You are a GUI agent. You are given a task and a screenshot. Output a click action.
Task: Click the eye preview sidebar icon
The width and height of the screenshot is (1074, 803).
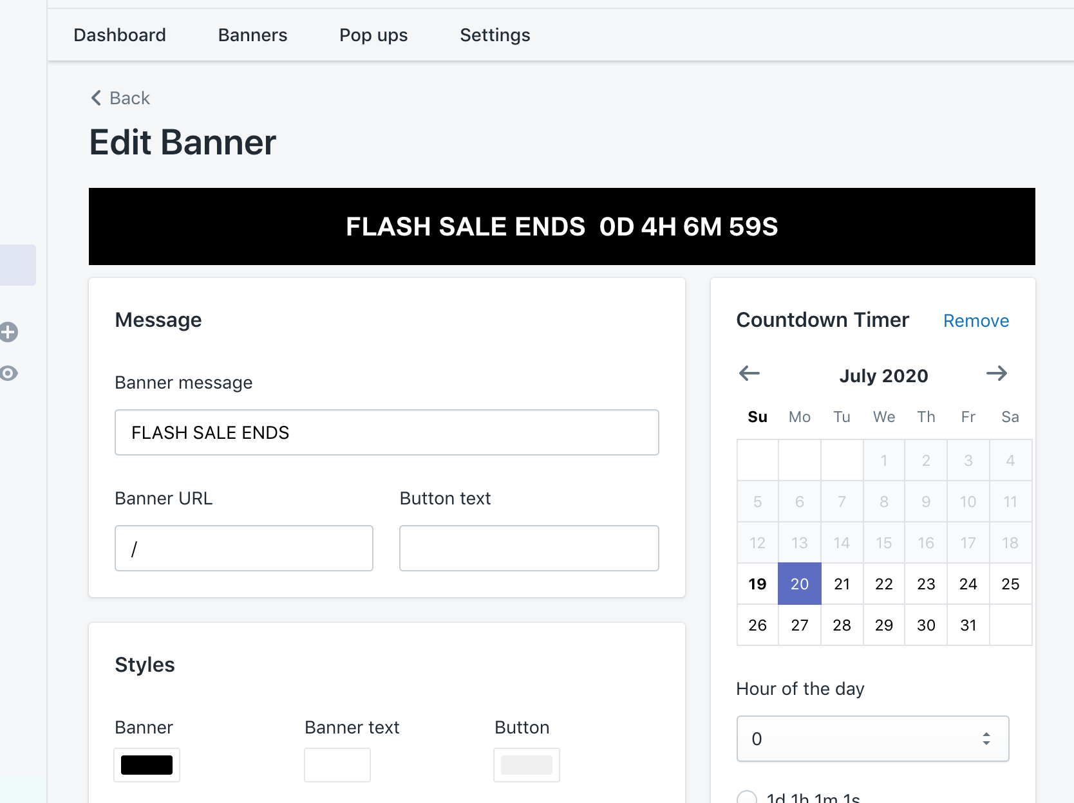8,373
